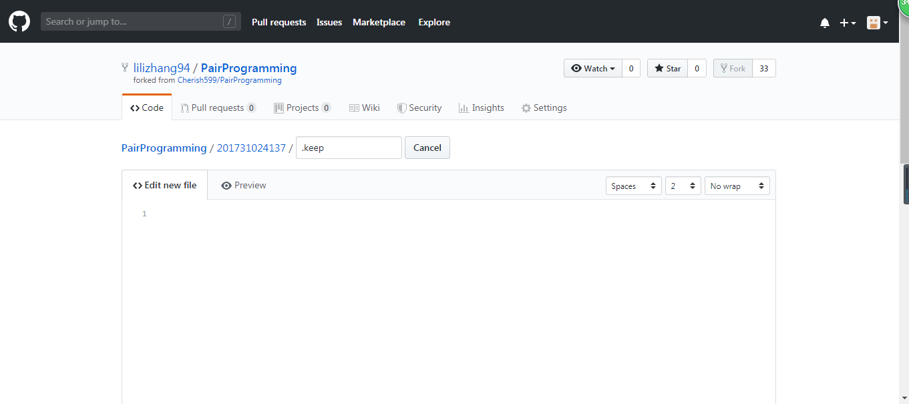Screen dimensions: 909x404
Task: Switch to the Security tab
Action: tap(419, 108)
